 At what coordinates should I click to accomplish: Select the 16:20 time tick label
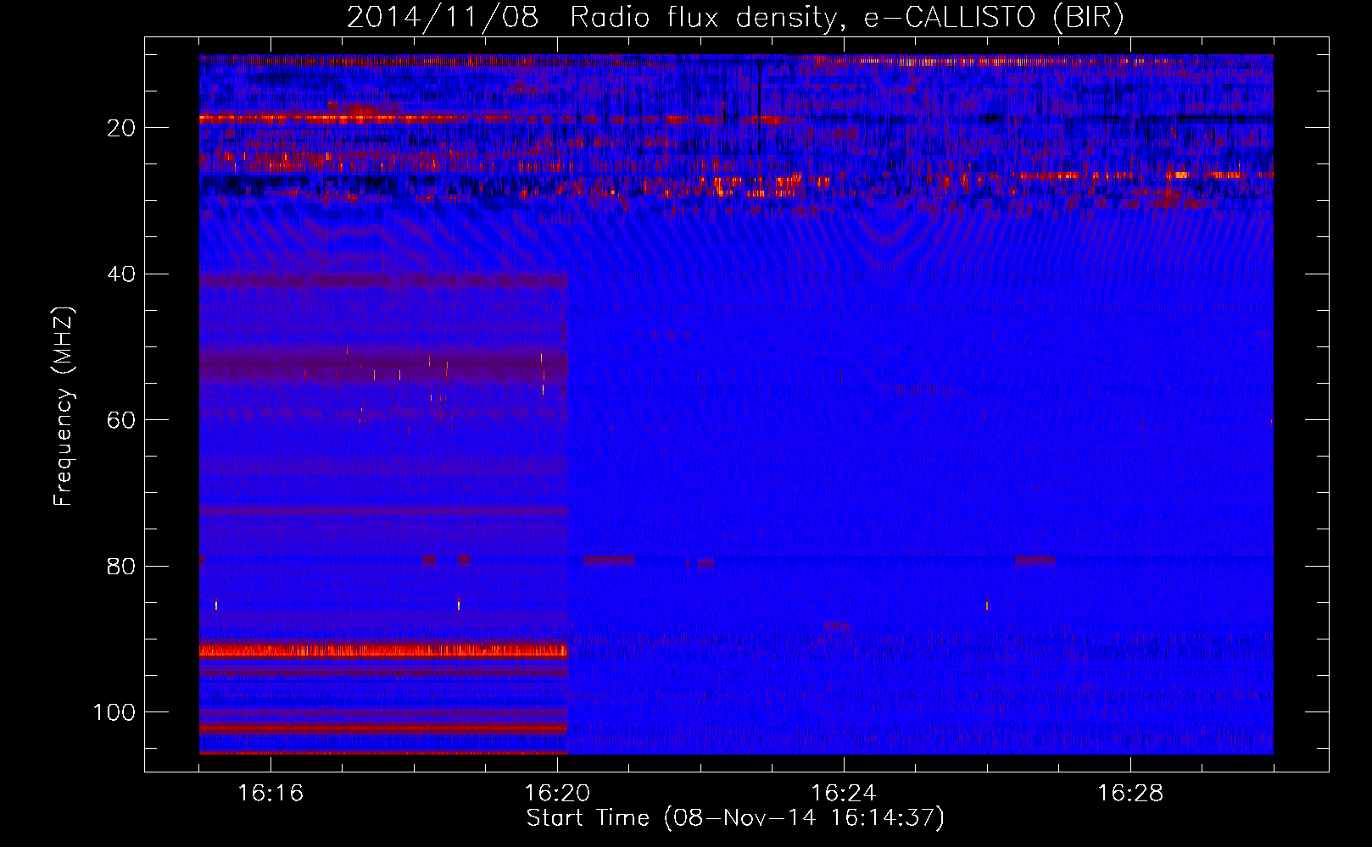pos(557,794)
